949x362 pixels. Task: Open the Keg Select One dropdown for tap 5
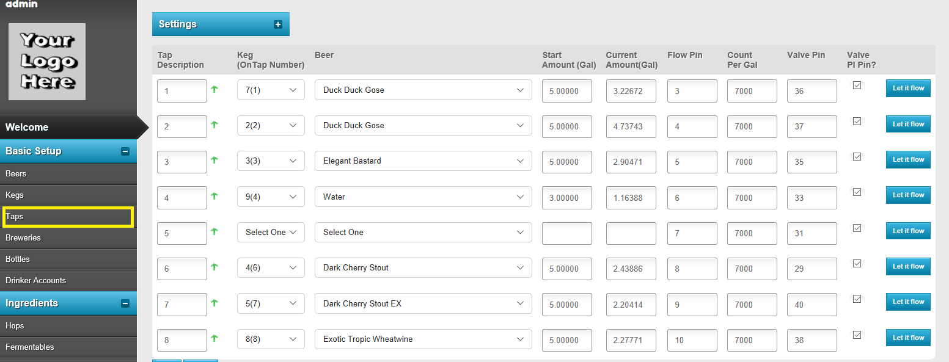click(x=271, y=233)
